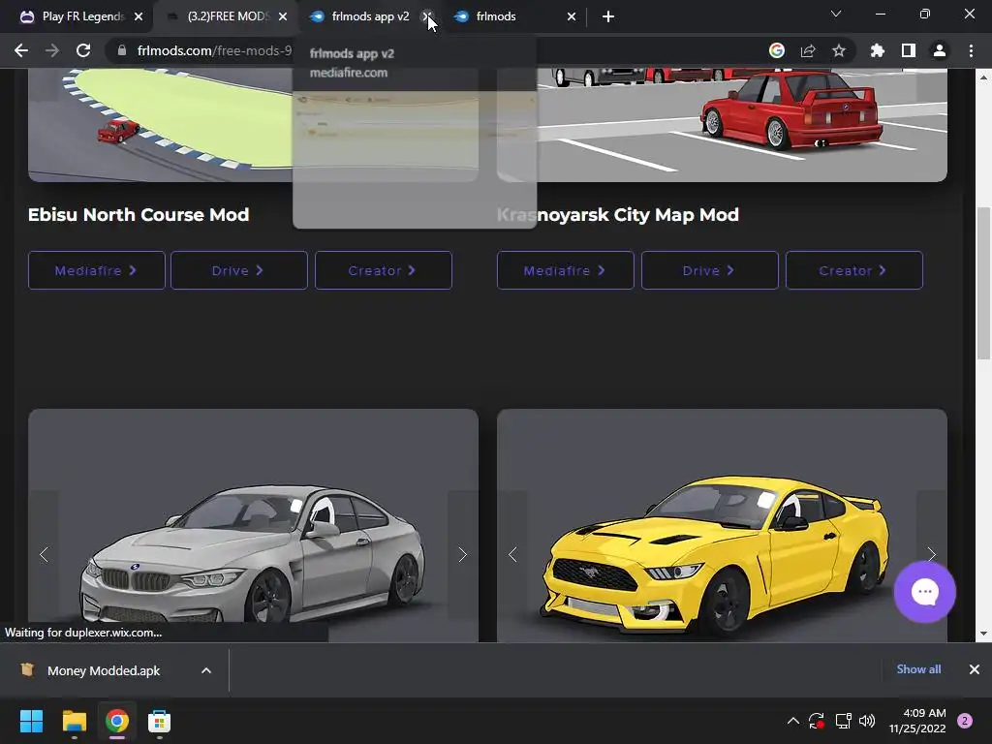Open the network status tray icon

pos(843,721)
